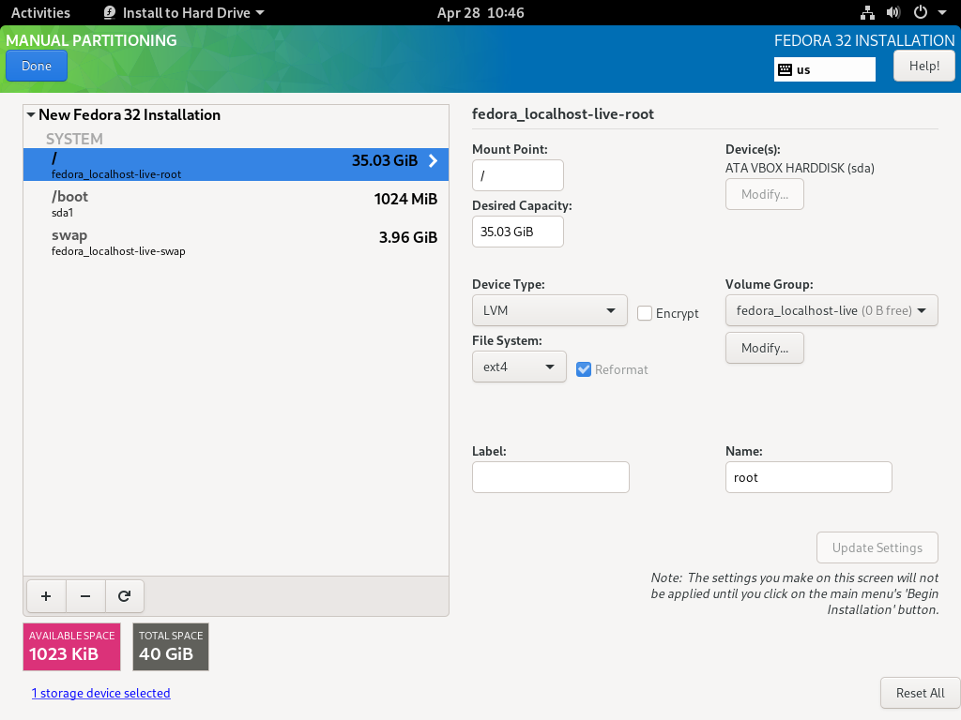961x720 pixels.
Task: Click the MANUAL PARTITIONING title
Action: pyautogui.click(x=91, y=40)
